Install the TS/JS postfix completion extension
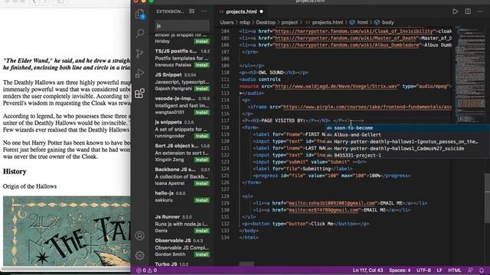 click(x=201, y=65)
